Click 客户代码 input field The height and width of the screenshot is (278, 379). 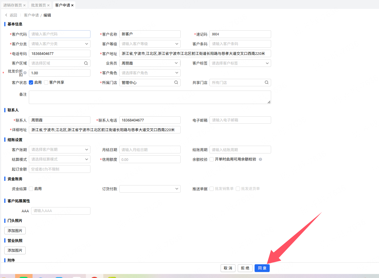(x=60, y=34)
